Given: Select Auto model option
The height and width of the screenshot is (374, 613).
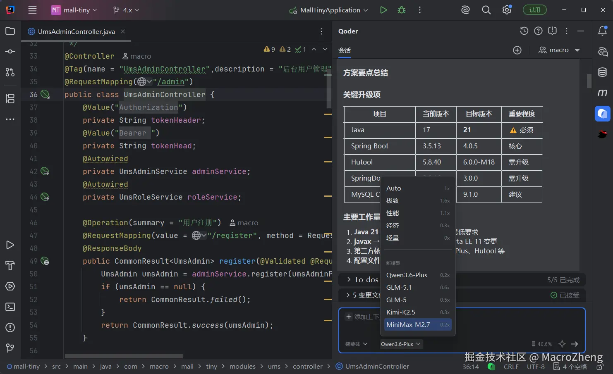Looking at the screenshot, I should [418, 188].
